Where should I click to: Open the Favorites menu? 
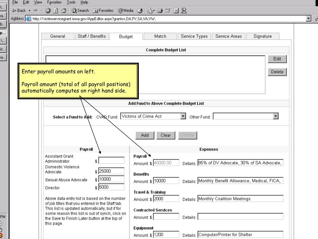pyautogui.click(x=54, y=2)
